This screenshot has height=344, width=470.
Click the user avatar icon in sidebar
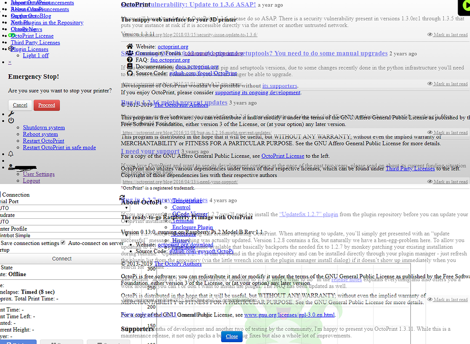click(x=11, y=166)
